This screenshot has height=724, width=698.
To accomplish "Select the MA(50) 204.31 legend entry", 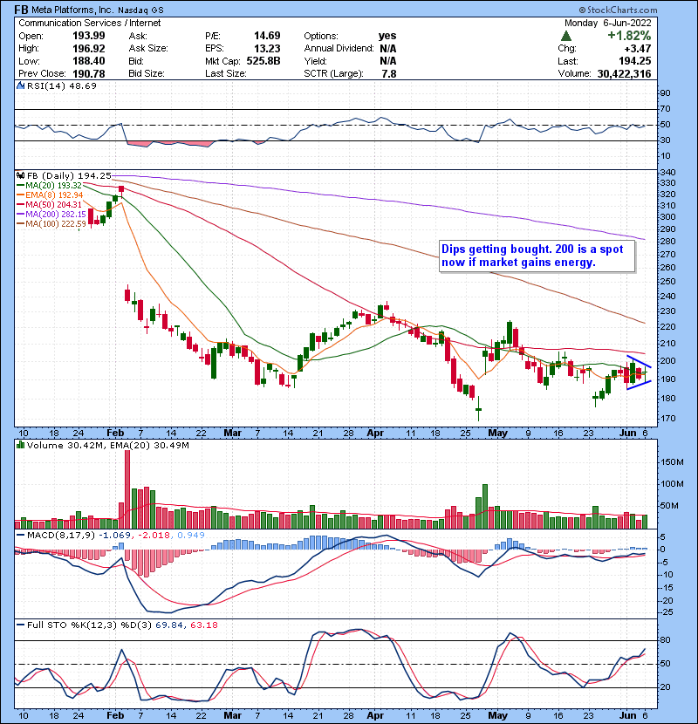I will [49, 205].
